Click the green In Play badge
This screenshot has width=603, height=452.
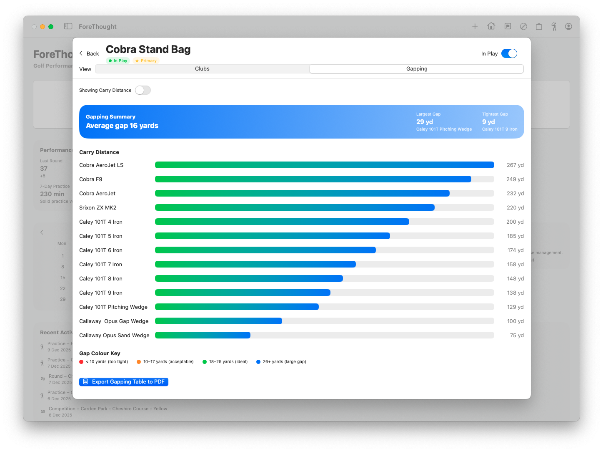click(x=118, y=61)
